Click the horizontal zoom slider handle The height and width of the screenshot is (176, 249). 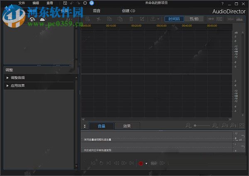[195, 125]
